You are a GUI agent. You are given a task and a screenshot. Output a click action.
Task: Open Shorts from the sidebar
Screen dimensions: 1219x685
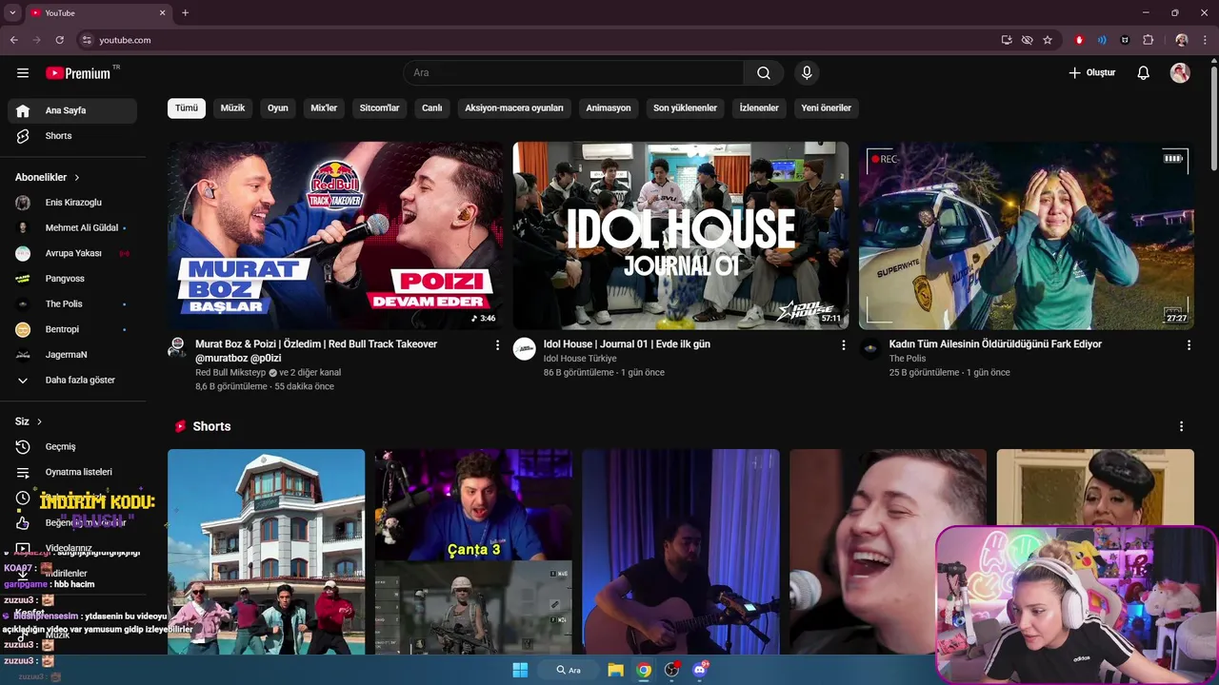72,136
